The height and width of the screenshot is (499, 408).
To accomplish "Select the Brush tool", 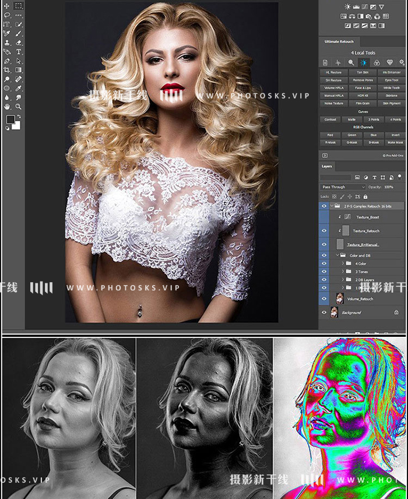I will [x=19, y=33].
